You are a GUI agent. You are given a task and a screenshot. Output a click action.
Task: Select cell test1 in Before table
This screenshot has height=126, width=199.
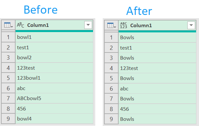pos(54,48)
